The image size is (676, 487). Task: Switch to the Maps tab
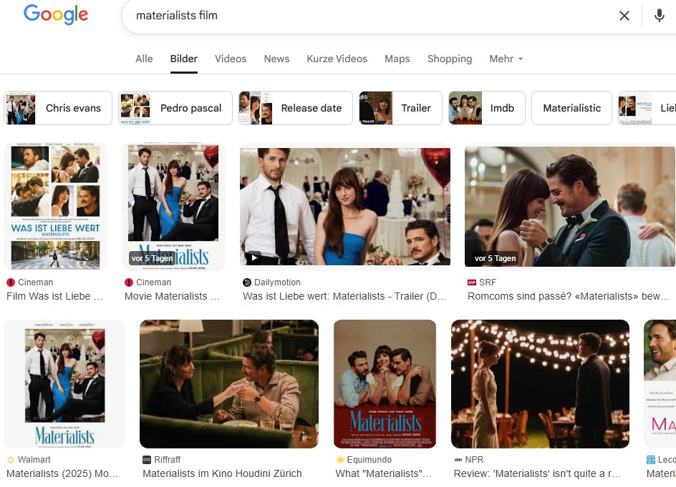click(397, 59)
